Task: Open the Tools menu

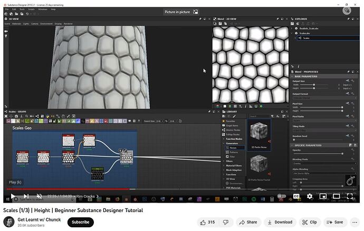Action: pos(22,9)
